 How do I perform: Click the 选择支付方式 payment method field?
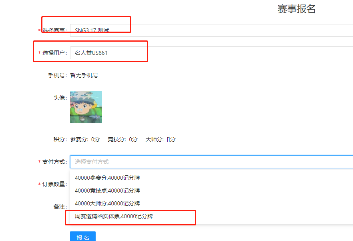point(211,162)
